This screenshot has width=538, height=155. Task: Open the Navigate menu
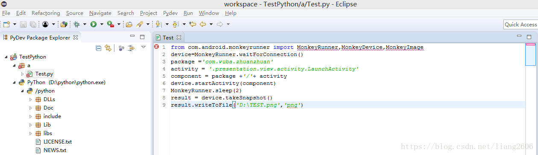pyautogui.click(x=100, y=13)
